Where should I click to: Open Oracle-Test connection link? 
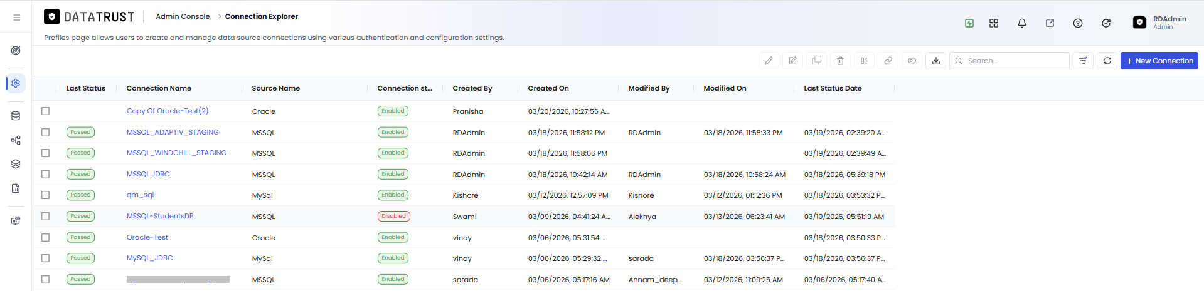(147, 237)
